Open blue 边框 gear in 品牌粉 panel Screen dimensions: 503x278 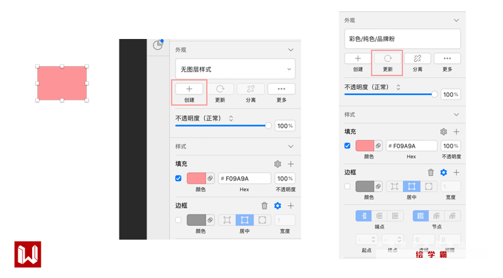(x=443, y=173)
